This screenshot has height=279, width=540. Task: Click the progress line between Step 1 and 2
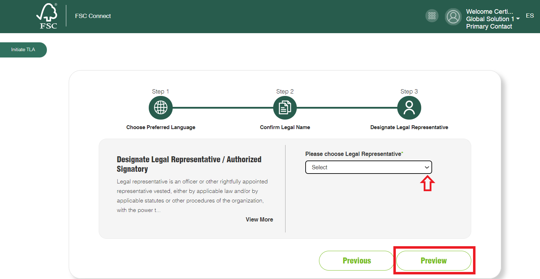click(x=223, y=108)
